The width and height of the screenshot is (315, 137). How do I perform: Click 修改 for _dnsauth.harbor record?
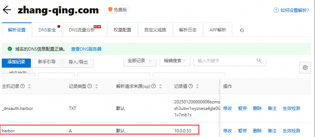[228, 108]
